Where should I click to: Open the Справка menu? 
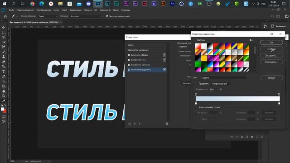pos(126,10)
